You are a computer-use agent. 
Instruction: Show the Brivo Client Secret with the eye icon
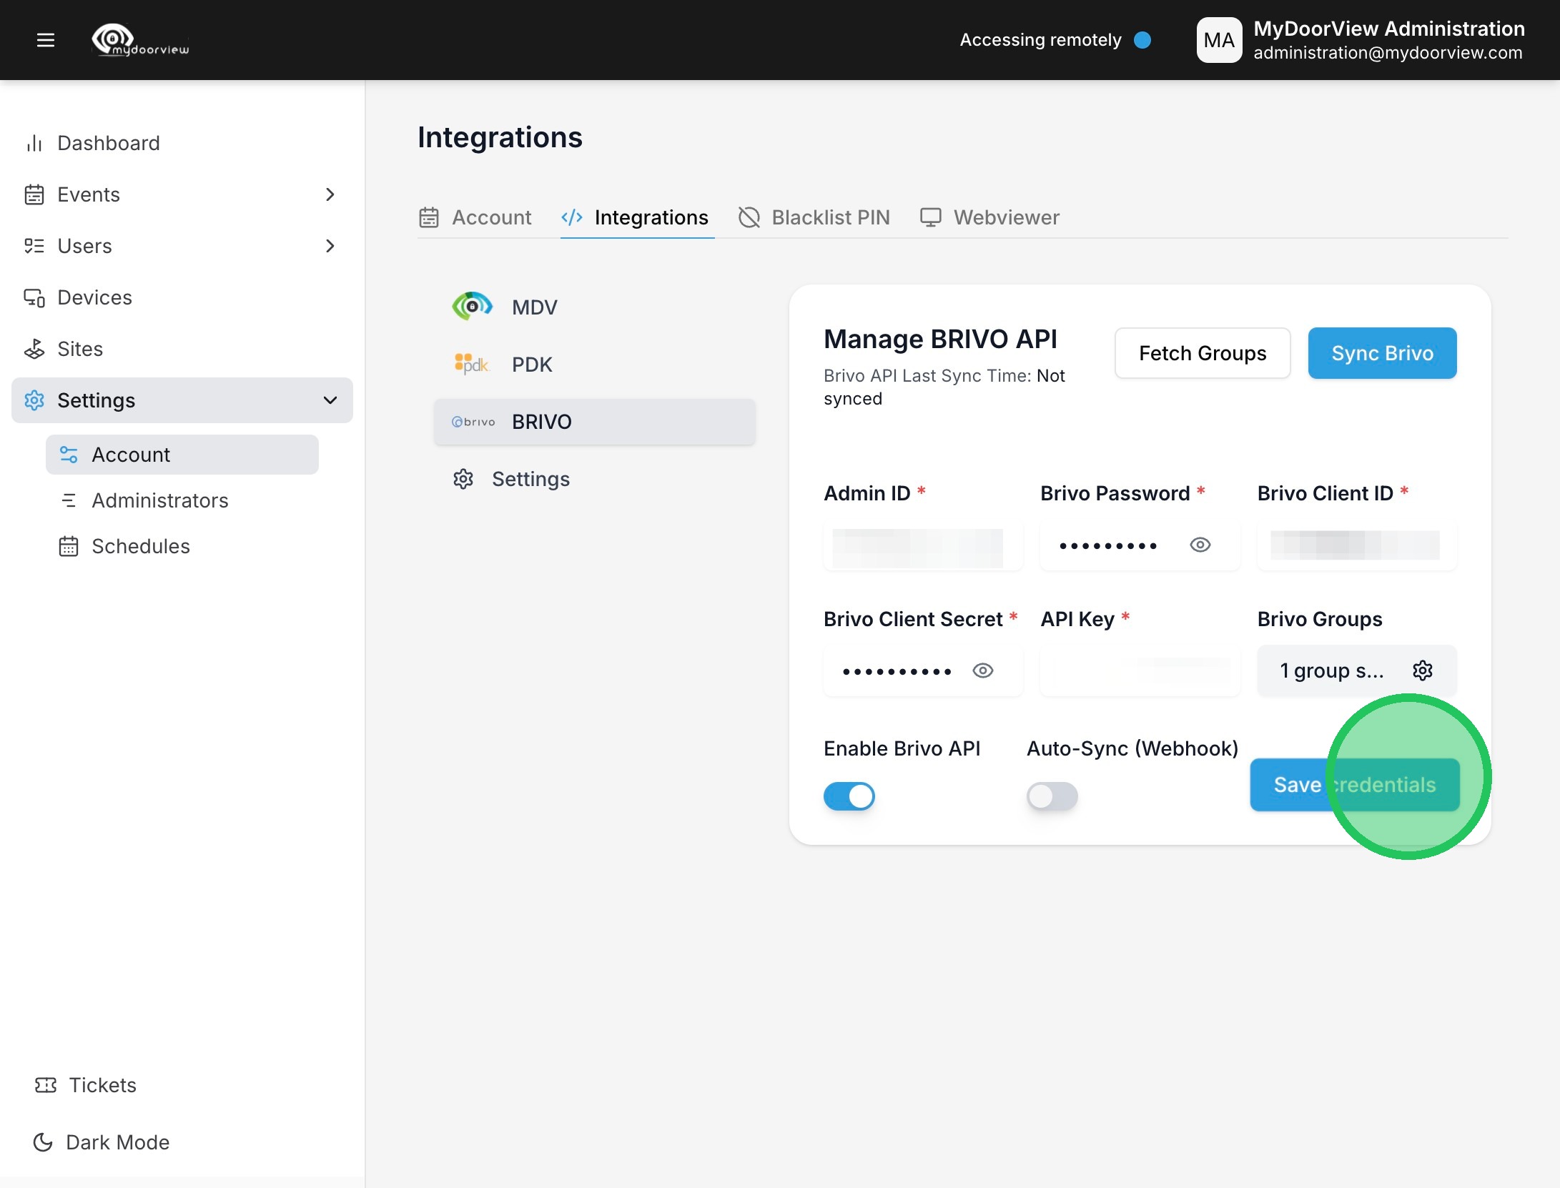point(983,670)
